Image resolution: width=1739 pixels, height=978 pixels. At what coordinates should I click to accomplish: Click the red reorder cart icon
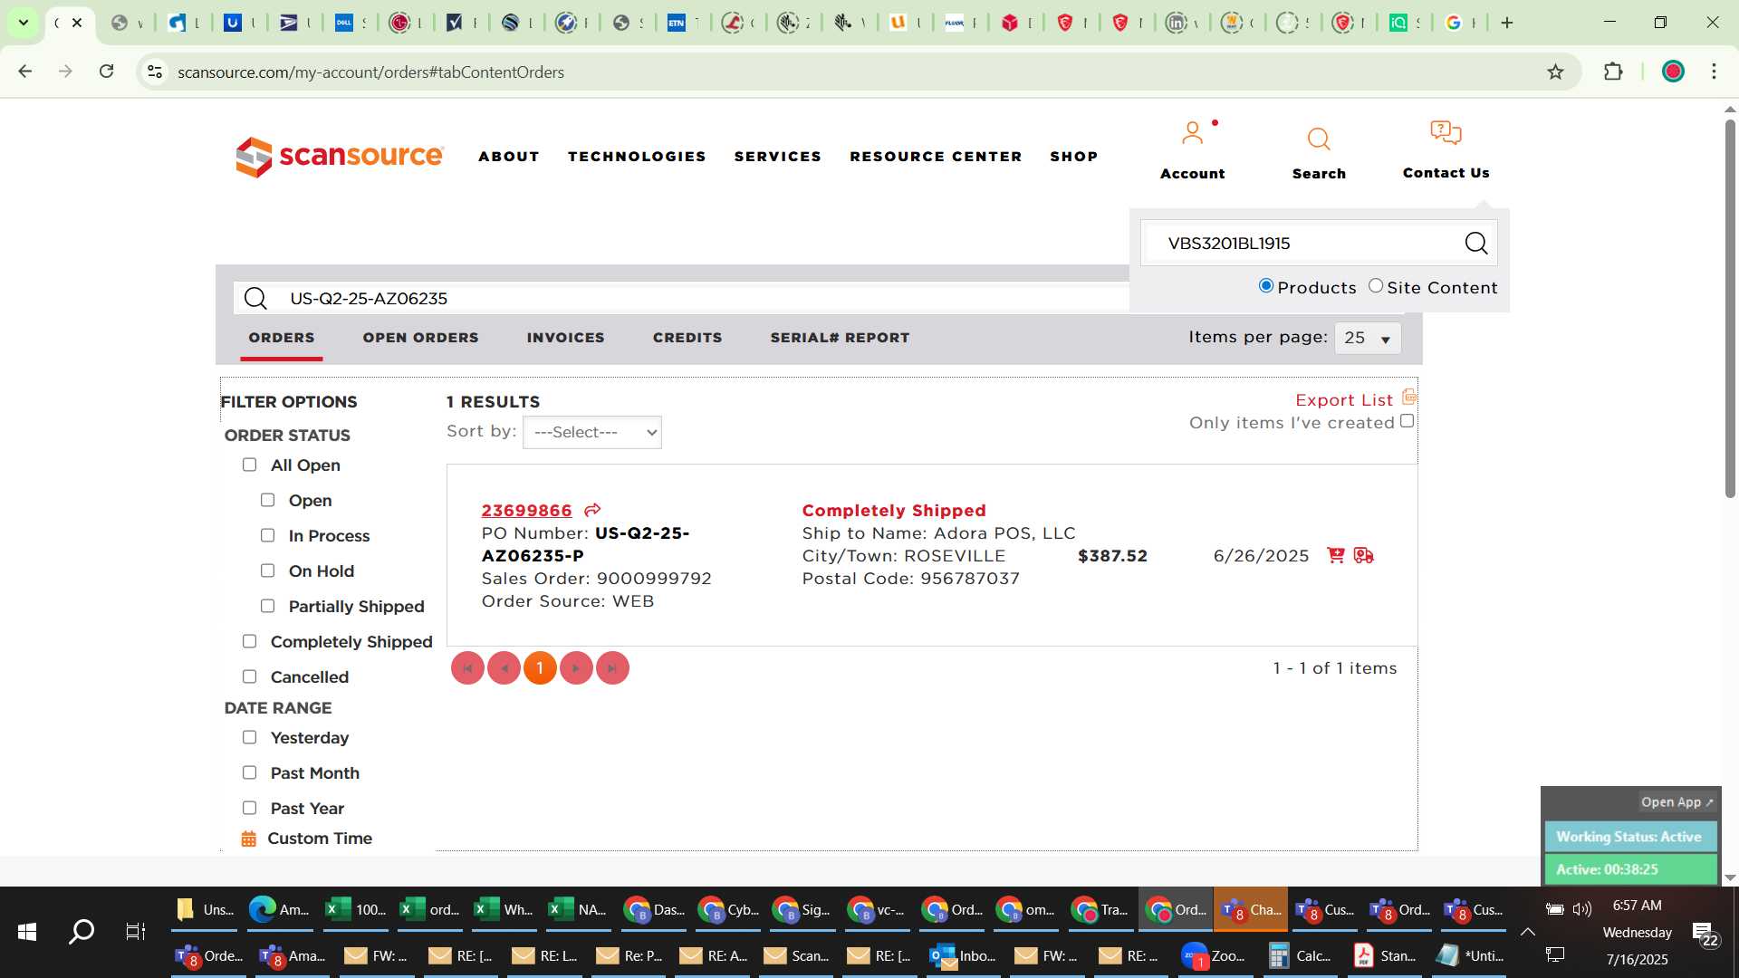click(1335, 555)
